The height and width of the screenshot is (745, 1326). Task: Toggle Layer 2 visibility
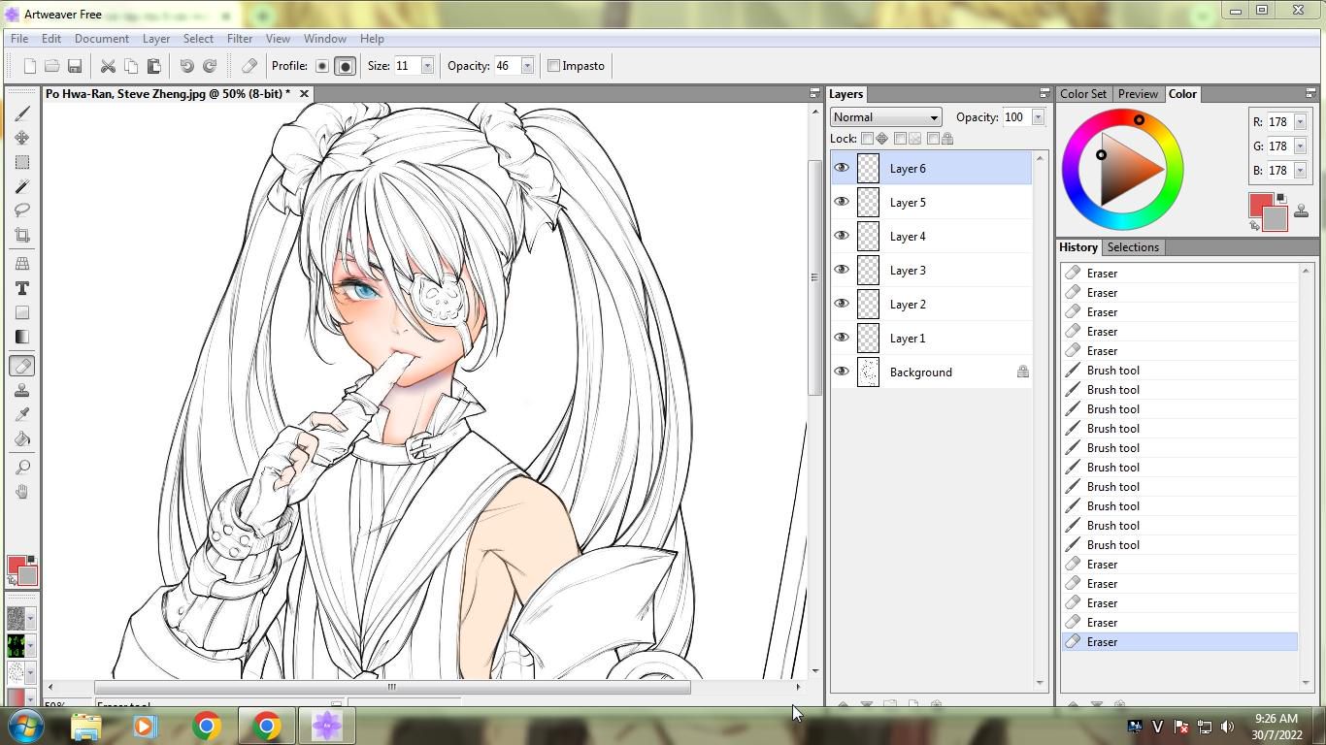click(x=842, y=304)
